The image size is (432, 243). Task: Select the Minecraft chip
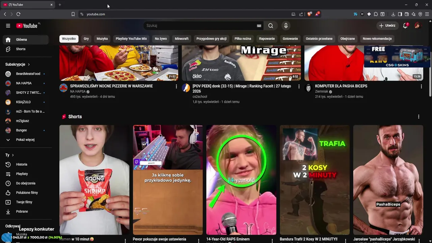coord(182,39)
